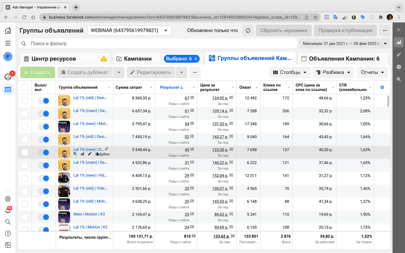Click the bookmark star in address bar
The height and width of the screenshot is (253, 405).
[x=315, y=17]
